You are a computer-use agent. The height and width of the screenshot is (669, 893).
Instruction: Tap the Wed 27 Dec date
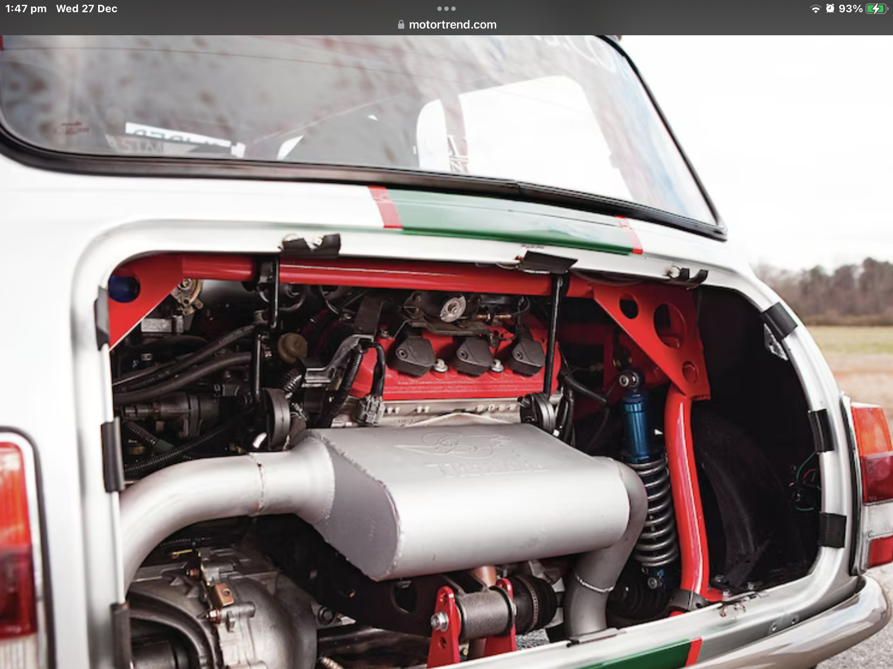point(86,9)
